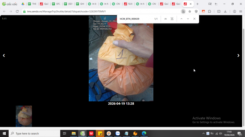The height and width of the screenshot is (137, 245).
Task: Click the find field containing HCM_BTN_000639
Action: (x=136, y=19)
